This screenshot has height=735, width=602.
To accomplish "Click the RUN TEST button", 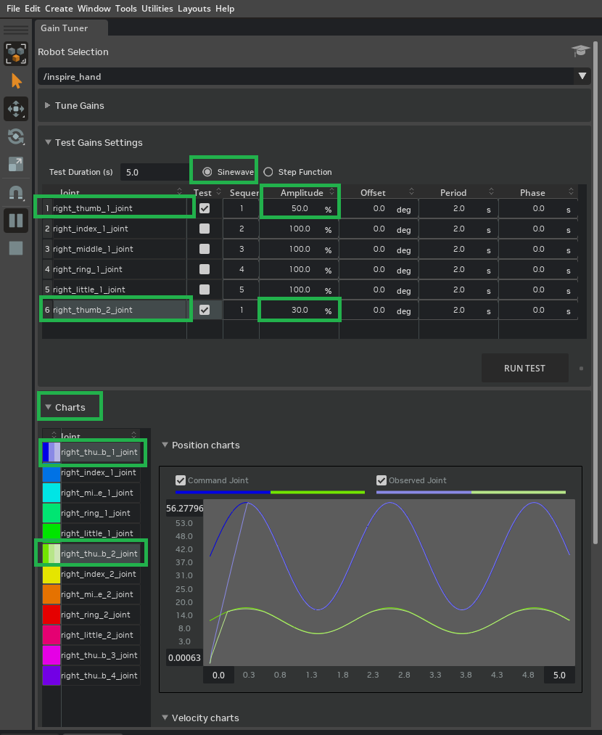I will (x=524, y=368).
